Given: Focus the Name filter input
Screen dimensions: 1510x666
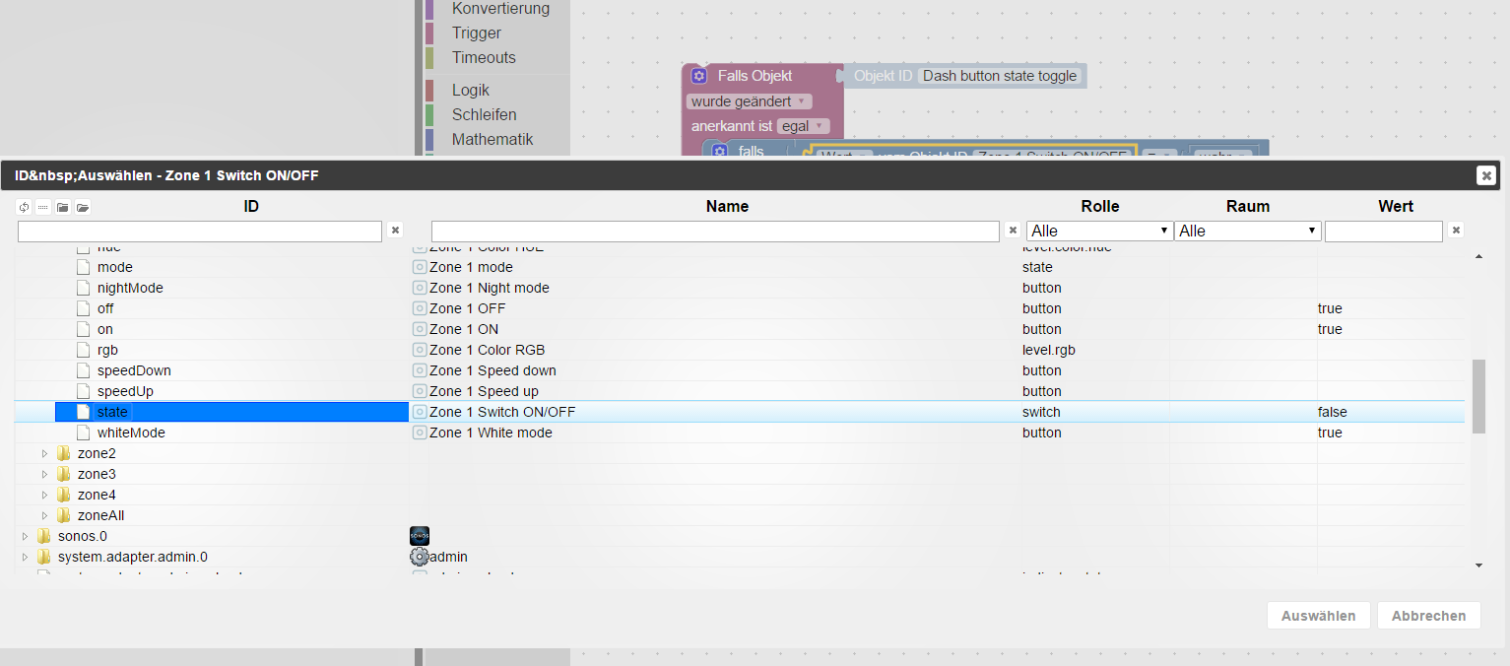Looking at the screenshot, I should 716,231.
